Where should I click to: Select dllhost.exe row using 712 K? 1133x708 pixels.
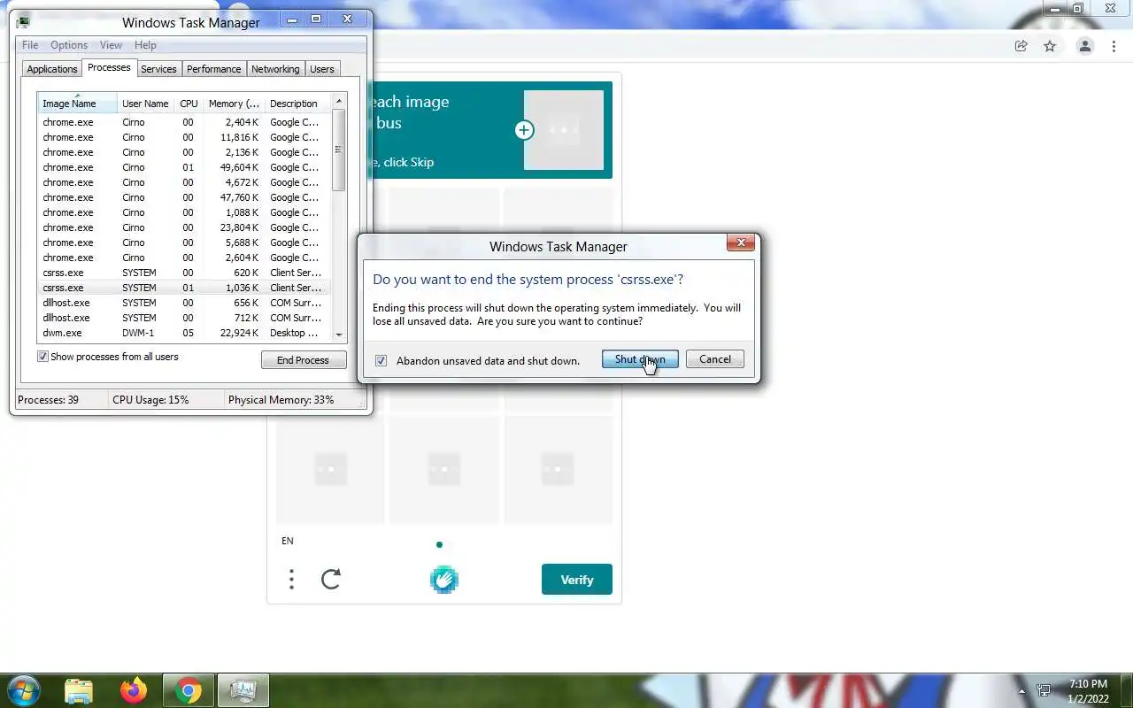(182, 318)
